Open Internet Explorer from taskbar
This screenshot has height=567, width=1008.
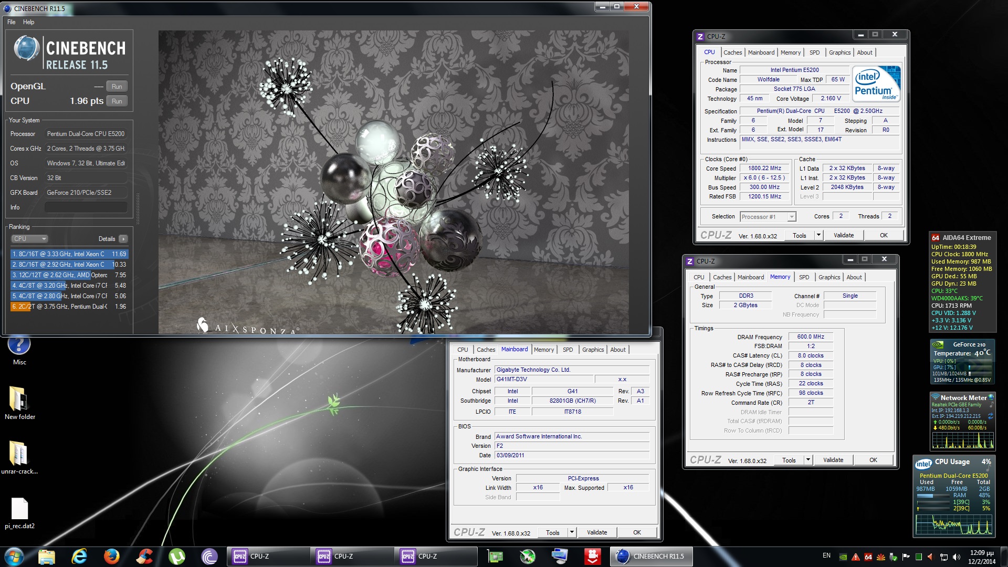79,556
